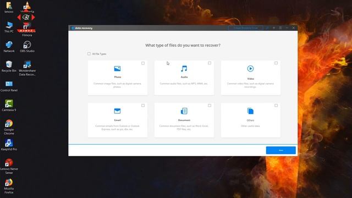The width and height of the screenshot is (352, 198).
Task: Click the Video label text
Action: 251,79
